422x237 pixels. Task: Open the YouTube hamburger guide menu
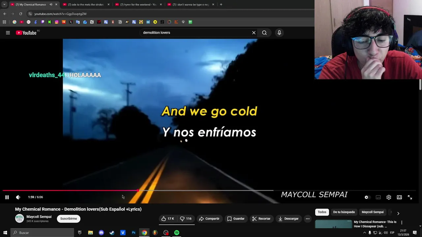[8, 33]
